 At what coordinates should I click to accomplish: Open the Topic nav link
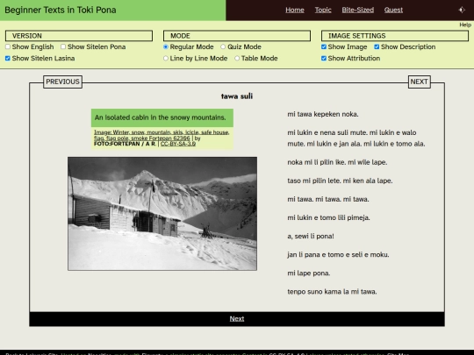pos(323,10)
